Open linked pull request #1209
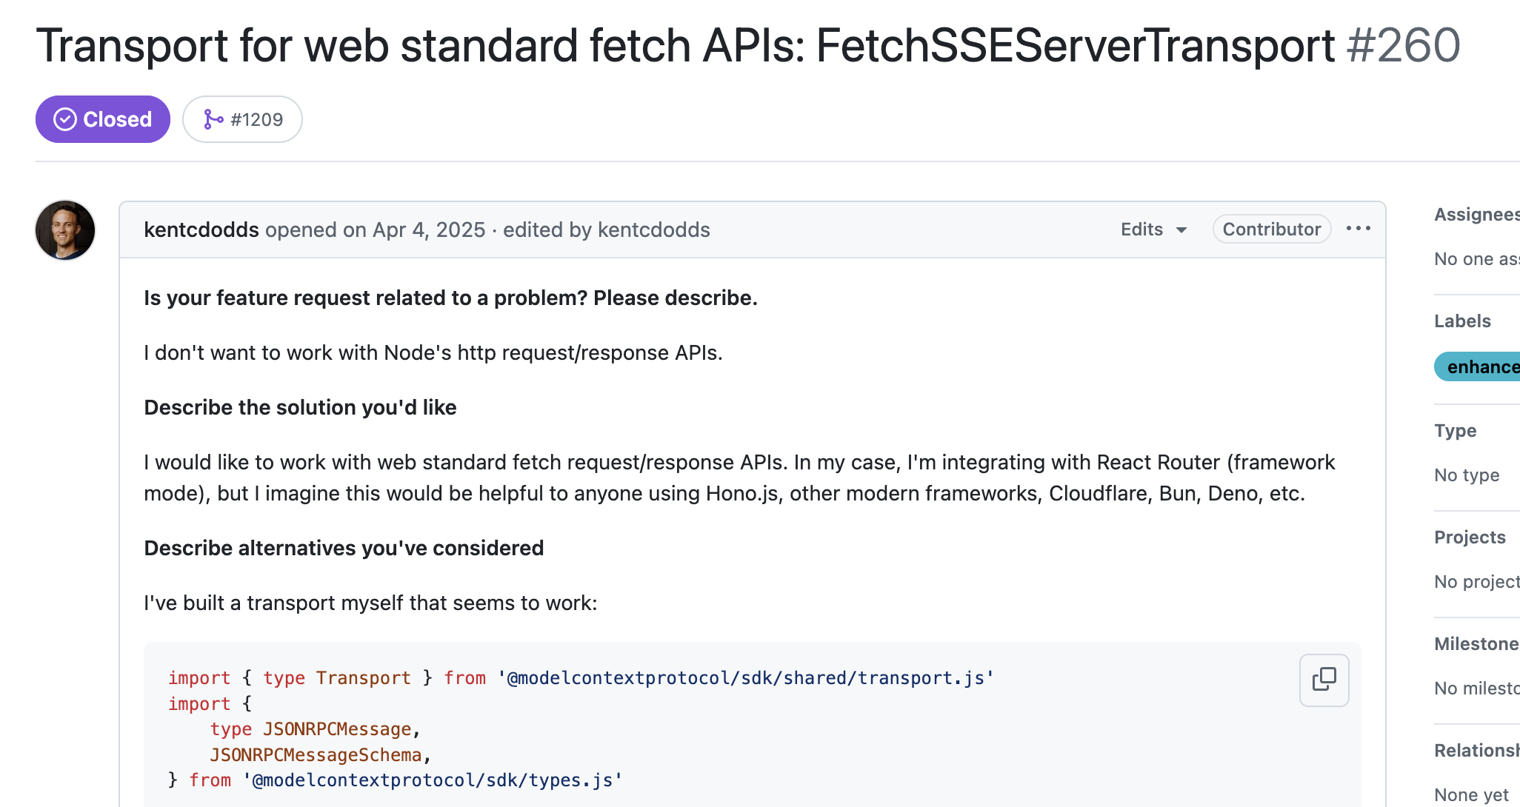 [256, 119]
